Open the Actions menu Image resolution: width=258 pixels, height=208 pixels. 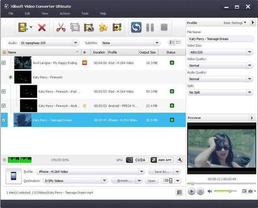(65, 14)
